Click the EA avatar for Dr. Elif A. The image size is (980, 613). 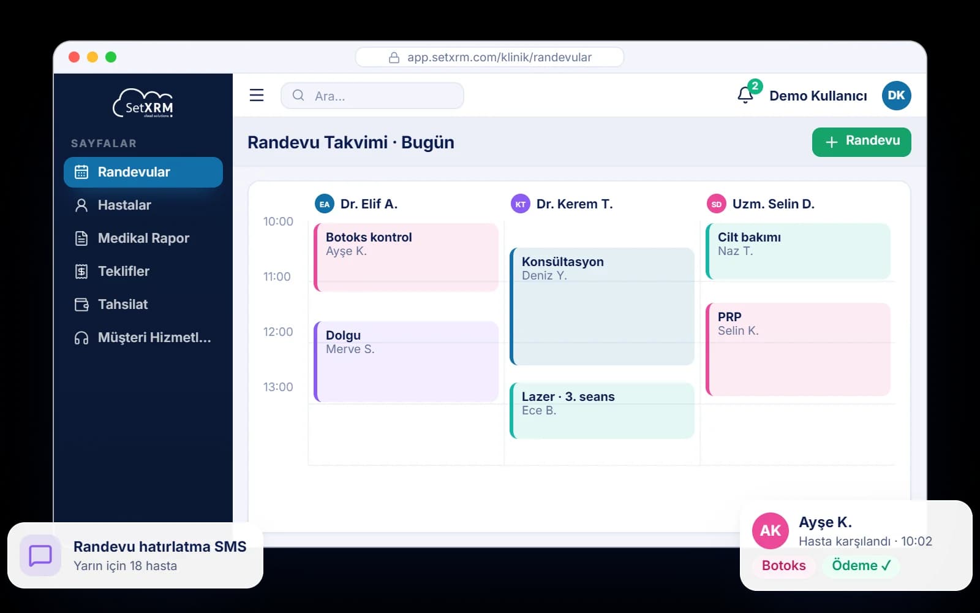[x=325, y=204]
